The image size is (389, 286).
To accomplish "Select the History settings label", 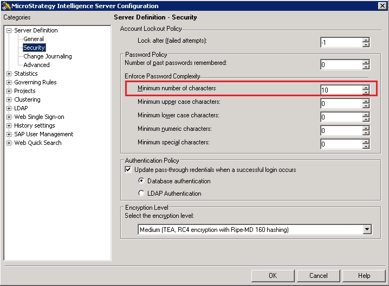I will (35, 125).
